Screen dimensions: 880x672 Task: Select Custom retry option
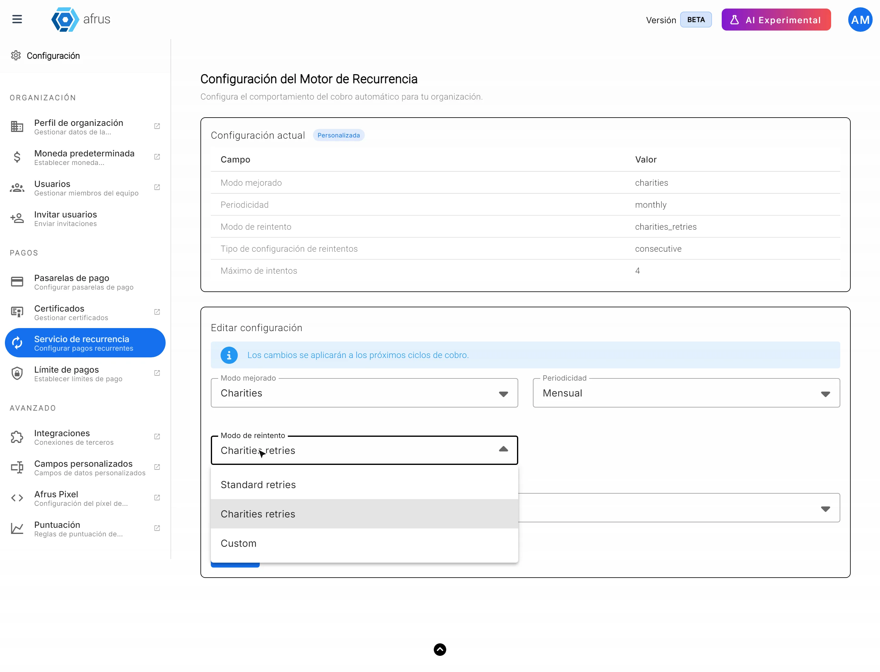364,544
